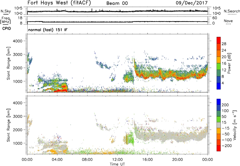Screen dimensions: 240x166
Task: Click the "20:00" time tick label
Action: click(178, 160)
